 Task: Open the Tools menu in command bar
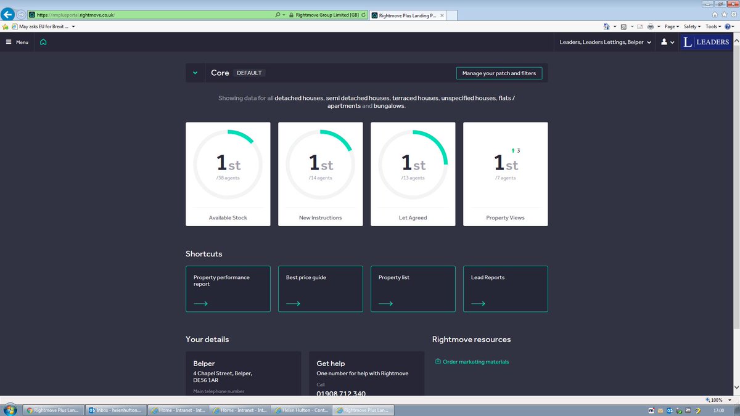tap(713, 27)
